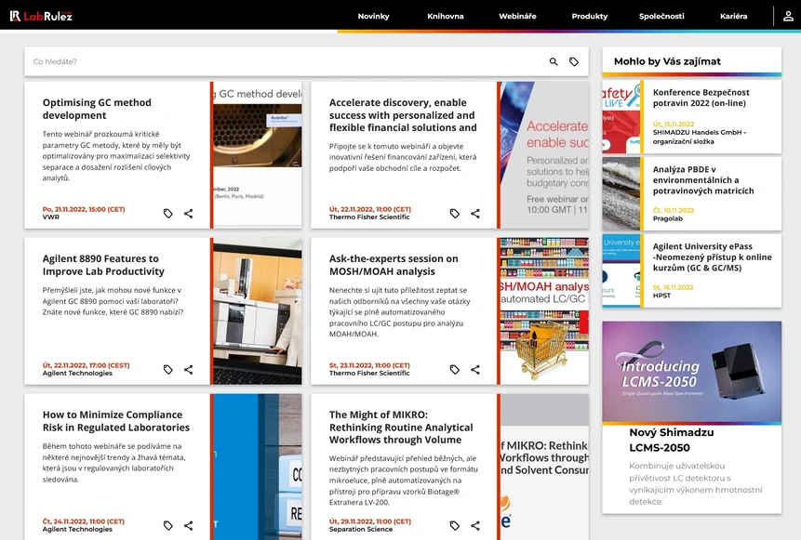The width and height of the screenshot is (801, 540).
Task: Click tag icon on Accelerate discovery card
Action: tap(455, 214)
